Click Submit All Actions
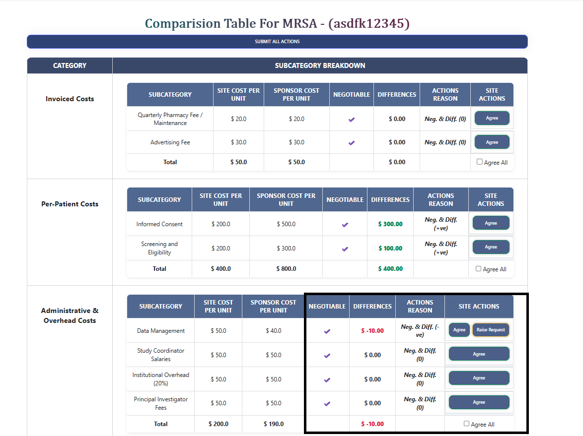The image size is (583, 436). pyautogui.click(x=277, y=42)
